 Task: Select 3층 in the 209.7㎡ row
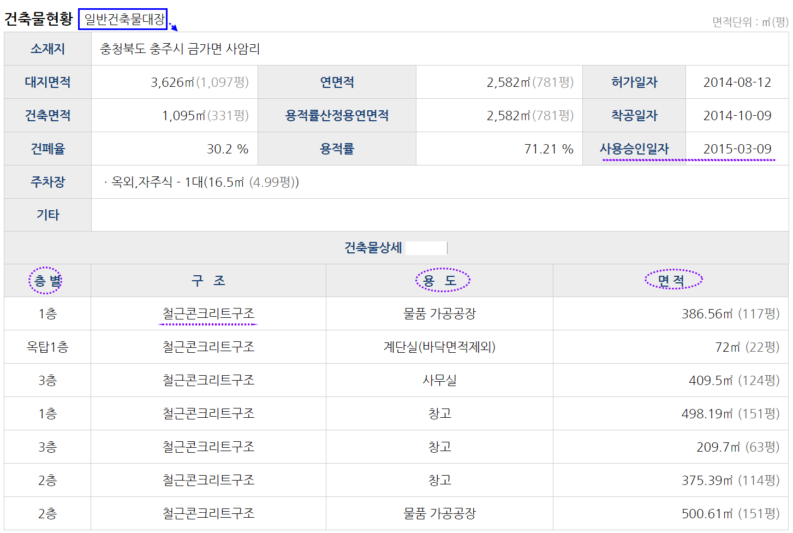pos(47,447)
